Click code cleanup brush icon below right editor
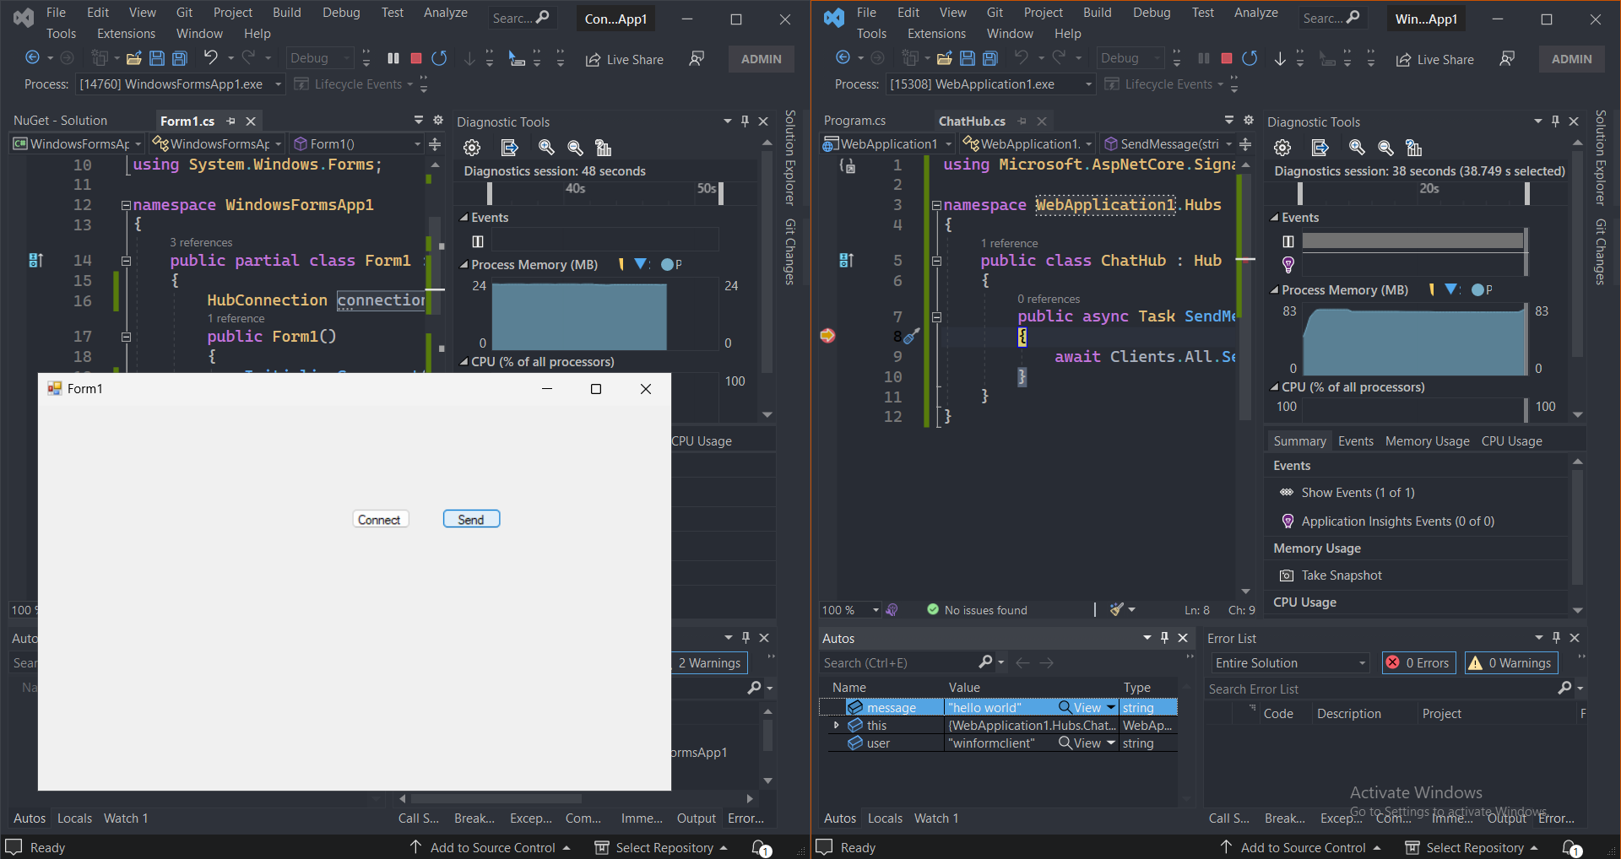Screen dimensions: 1621x859 click(1117, 609)
